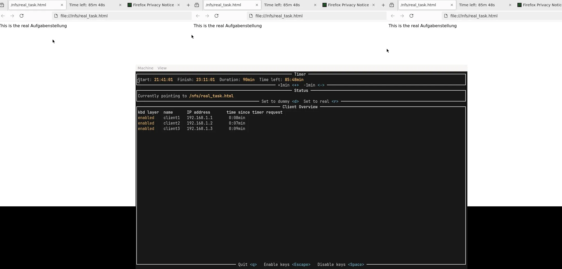Screen dimensions: 562x269
Task: Focus address bar in first browser window
Action: pos(122,16)
